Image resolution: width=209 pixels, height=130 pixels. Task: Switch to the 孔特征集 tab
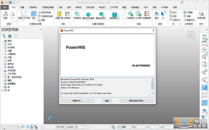click(x=90, y=7)
